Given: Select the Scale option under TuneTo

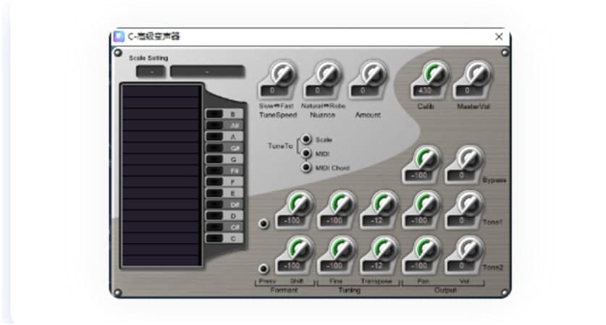Looking at the screenshot, I should point(306,139).
